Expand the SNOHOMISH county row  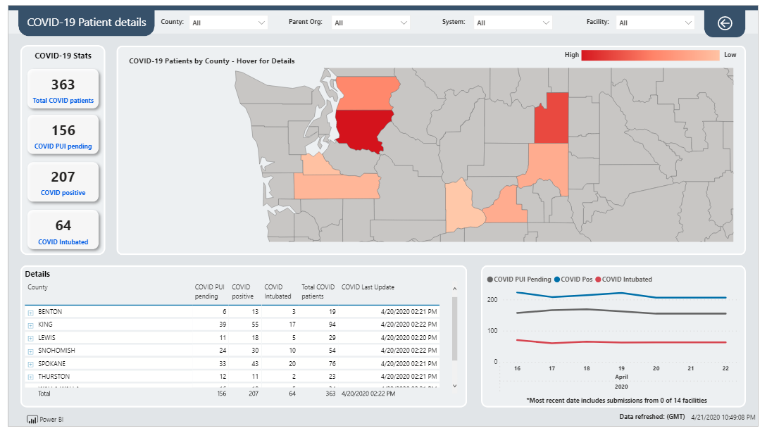(30, 351)
